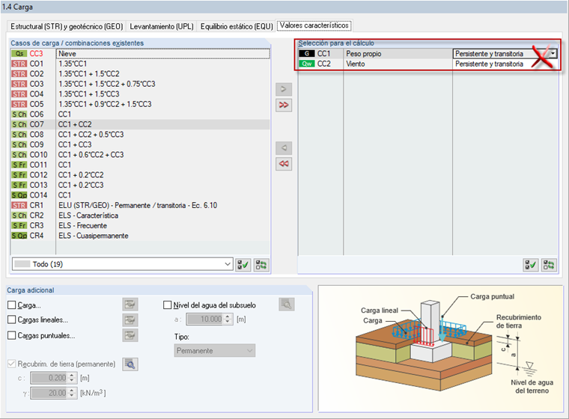Select CR4 ELS - Cuasipermanente row
569x419 pixels.
141,236
